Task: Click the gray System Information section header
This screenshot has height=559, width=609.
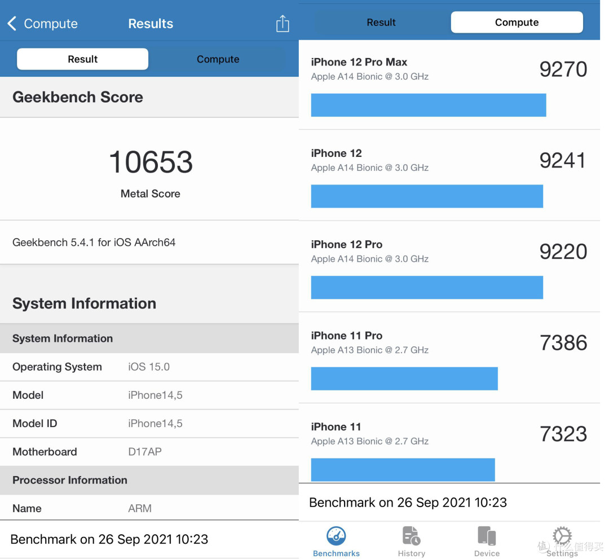Action: (149, 338)
